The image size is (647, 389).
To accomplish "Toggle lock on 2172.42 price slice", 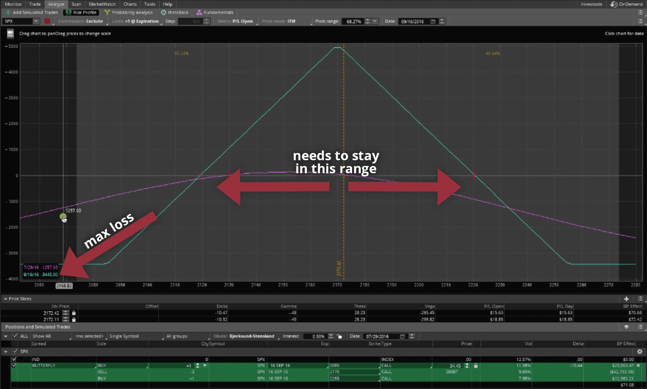I will coord(74,313).
